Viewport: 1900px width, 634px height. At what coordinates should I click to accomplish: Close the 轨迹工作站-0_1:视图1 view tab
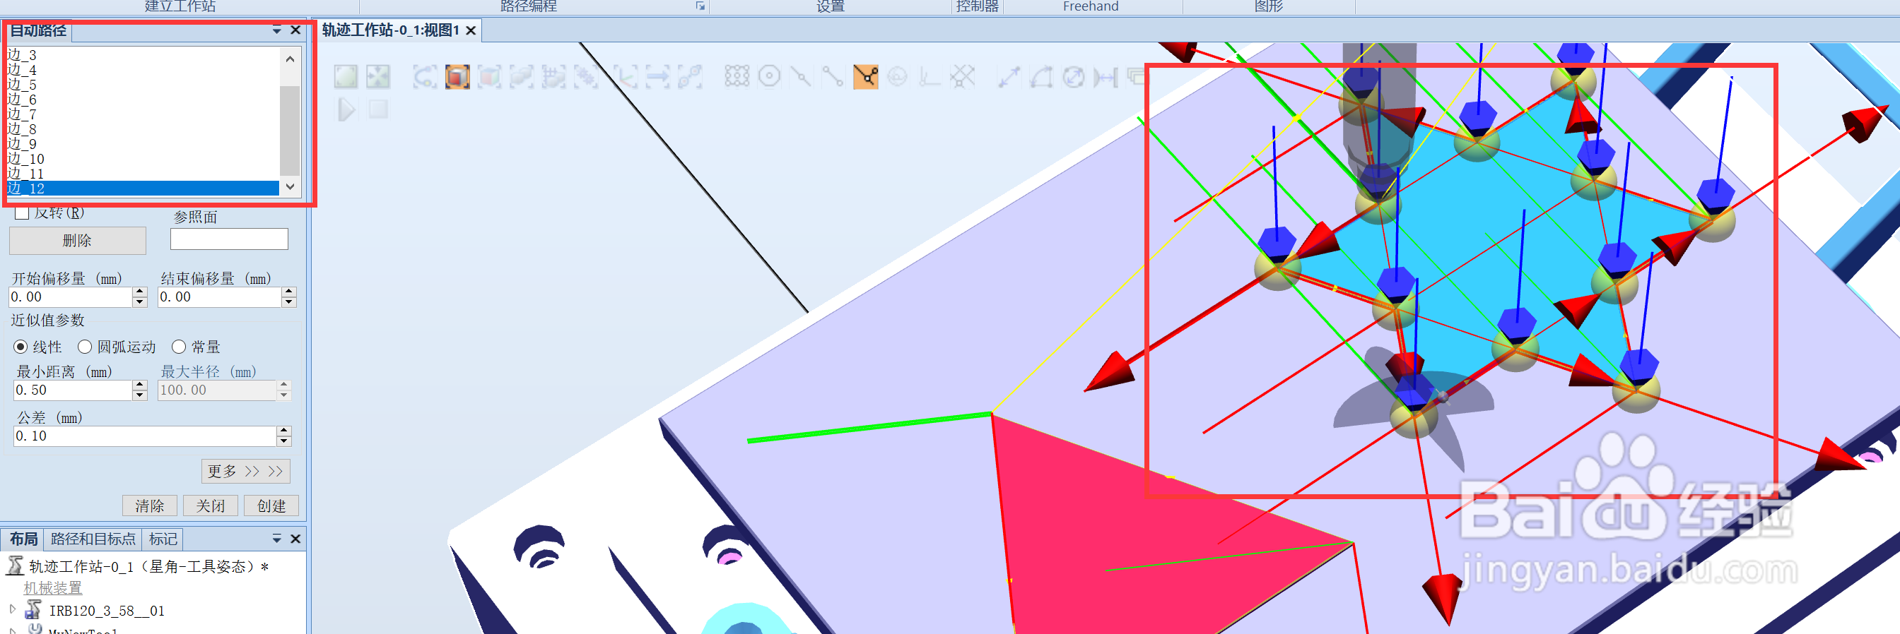point(471,30)
